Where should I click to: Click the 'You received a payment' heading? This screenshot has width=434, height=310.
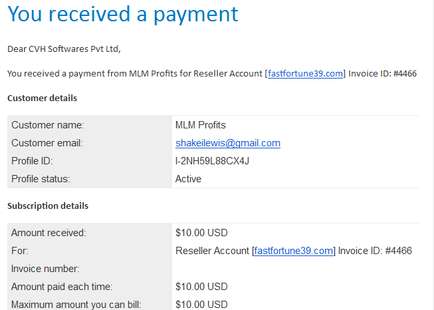click(x=123, y=14)
